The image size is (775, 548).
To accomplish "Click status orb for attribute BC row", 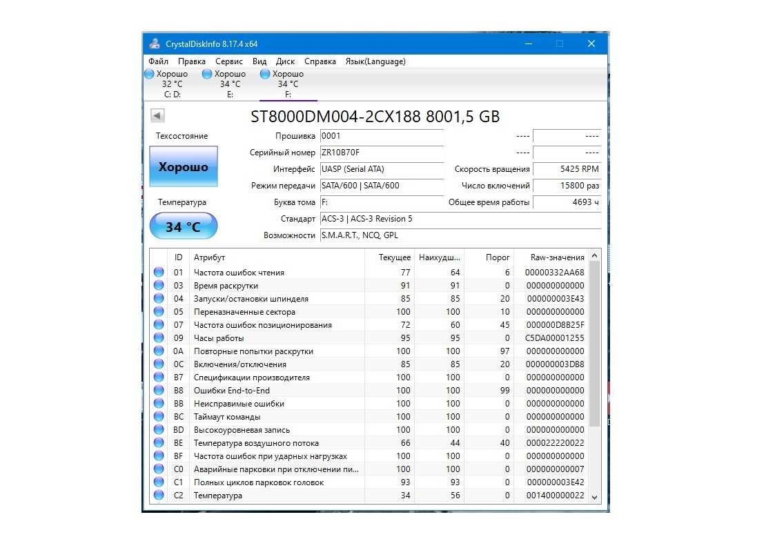I will tap(159, 416).
